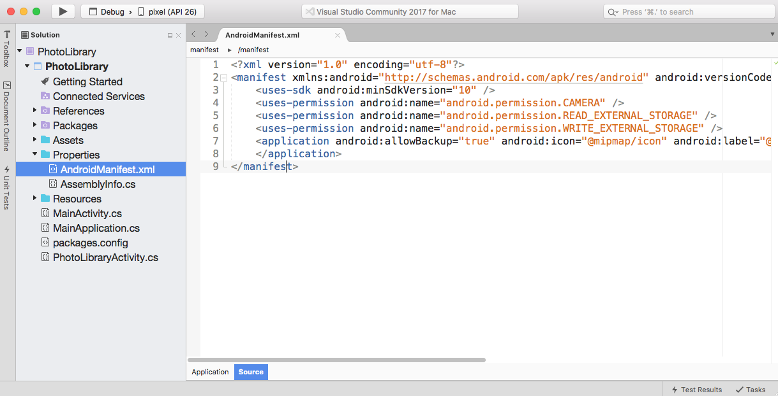The image size is (778, 396).
Task: Click the /manifest breadcrumb
Action: pyautogui.click(x=253, y=50)
